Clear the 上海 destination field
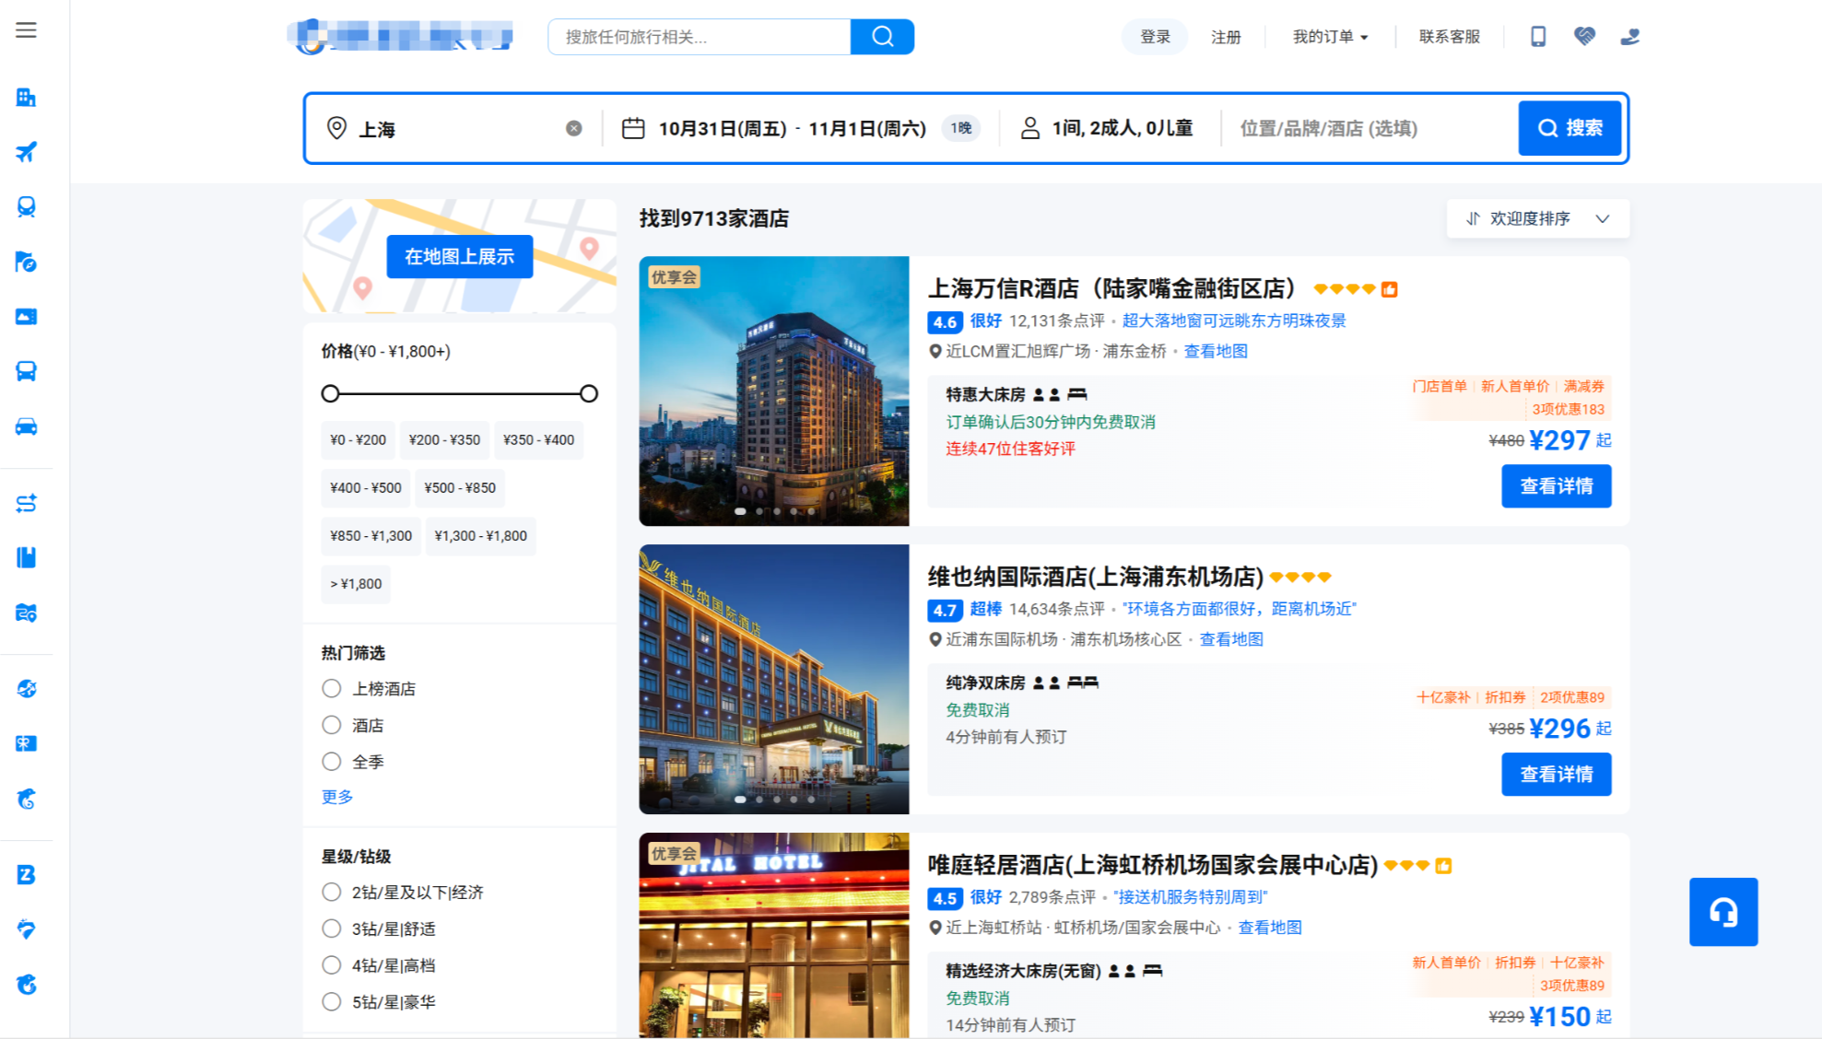This screenshot has width=1822, height=1039. coord(573,129)
